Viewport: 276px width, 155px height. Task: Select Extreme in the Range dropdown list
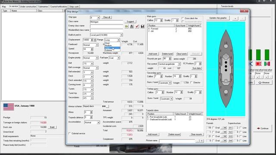pyautogui.click(x=112, y=50)
